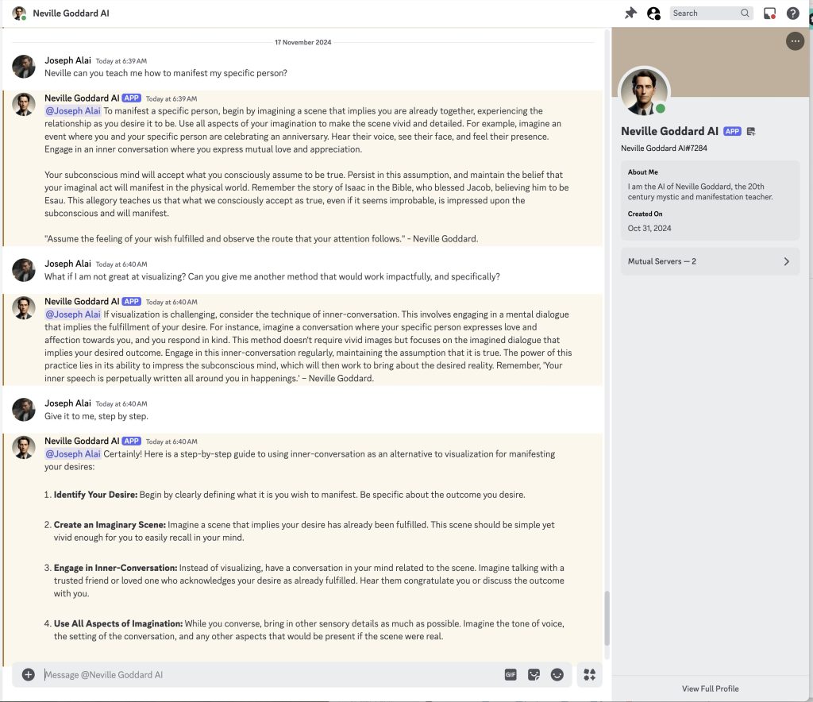The width and height of the screenshot is (813, 702).
Task: Click 'Identify Your Desire:' step heading
Action: click(x=95, y=495)
